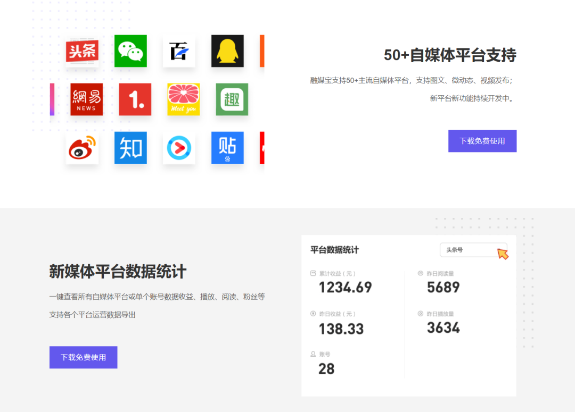
Task: Click the line starting 融媒宝支持50+主流自媒体平台
Action: pyautogui.click(x=411, y=80)
